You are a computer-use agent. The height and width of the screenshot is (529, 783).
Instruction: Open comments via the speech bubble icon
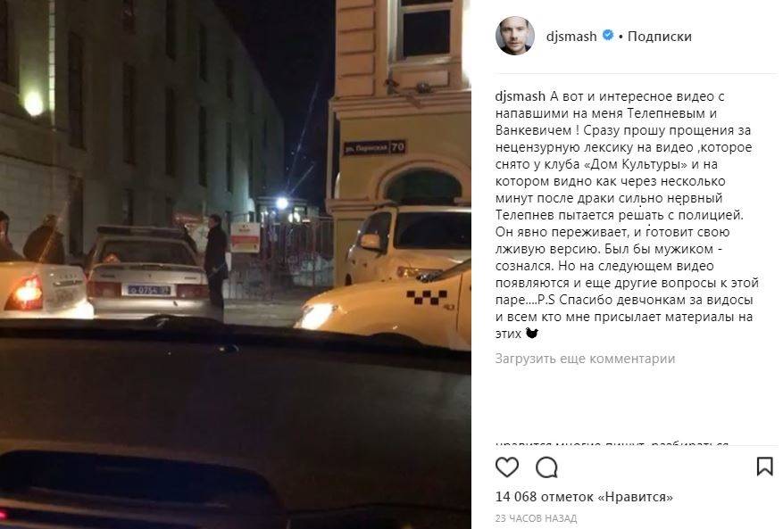(546, 467)
